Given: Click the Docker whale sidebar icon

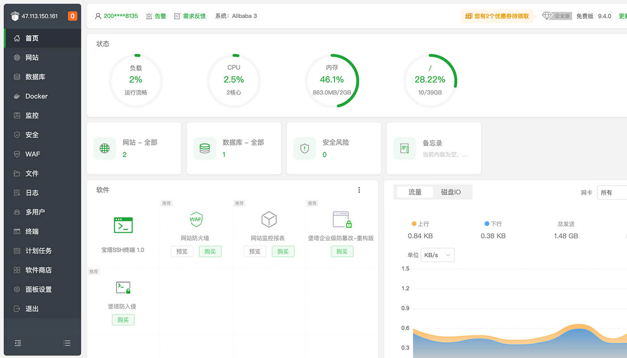Looking at the screenshot, I should [x=17, y=96].
